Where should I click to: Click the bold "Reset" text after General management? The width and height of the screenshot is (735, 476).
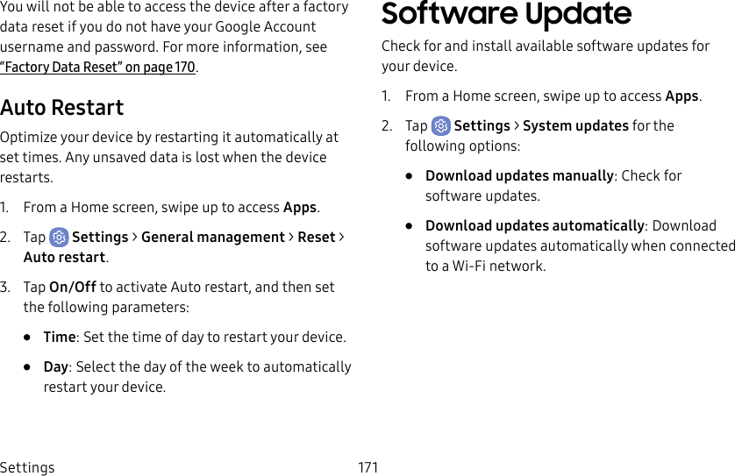point(317,238)
